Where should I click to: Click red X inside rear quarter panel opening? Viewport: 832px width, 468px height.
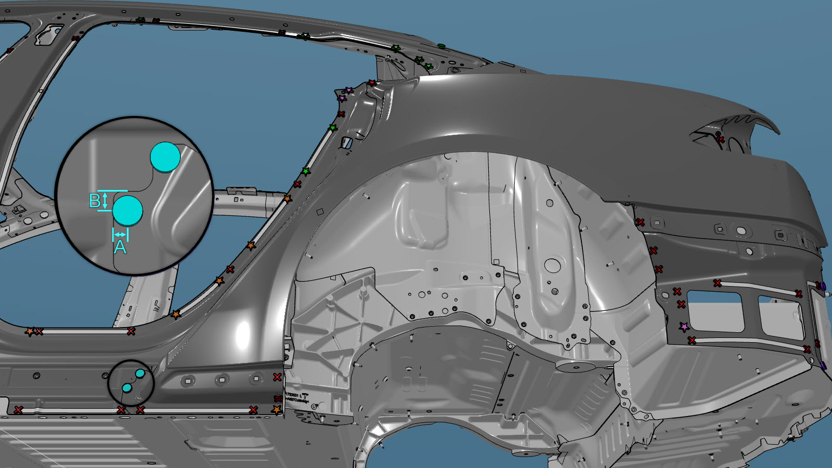point(720,139)
